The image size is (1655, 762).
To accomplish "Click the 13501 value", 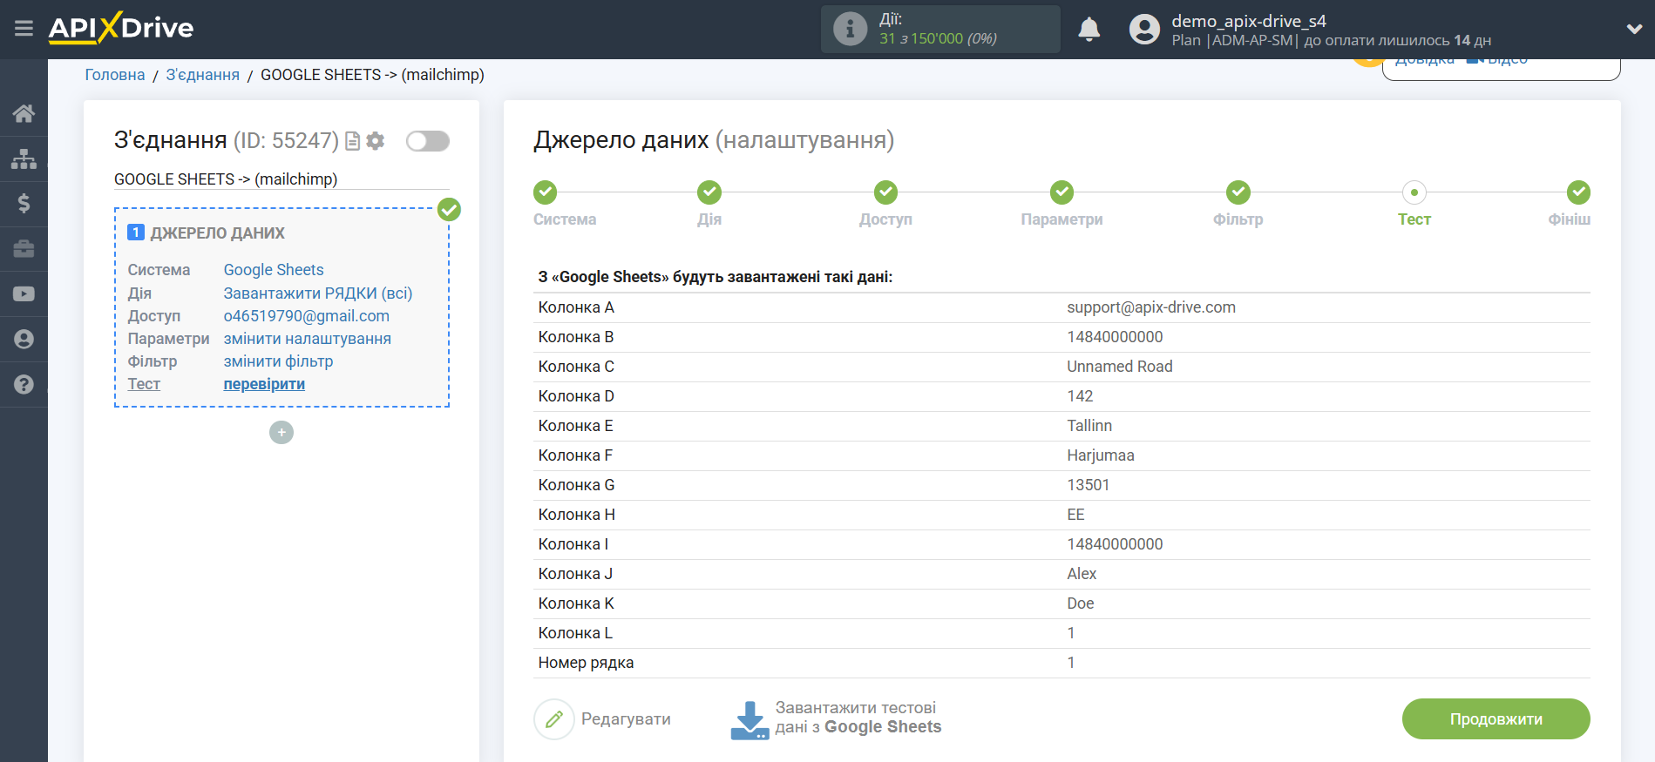I will (x=1089, y=485).
